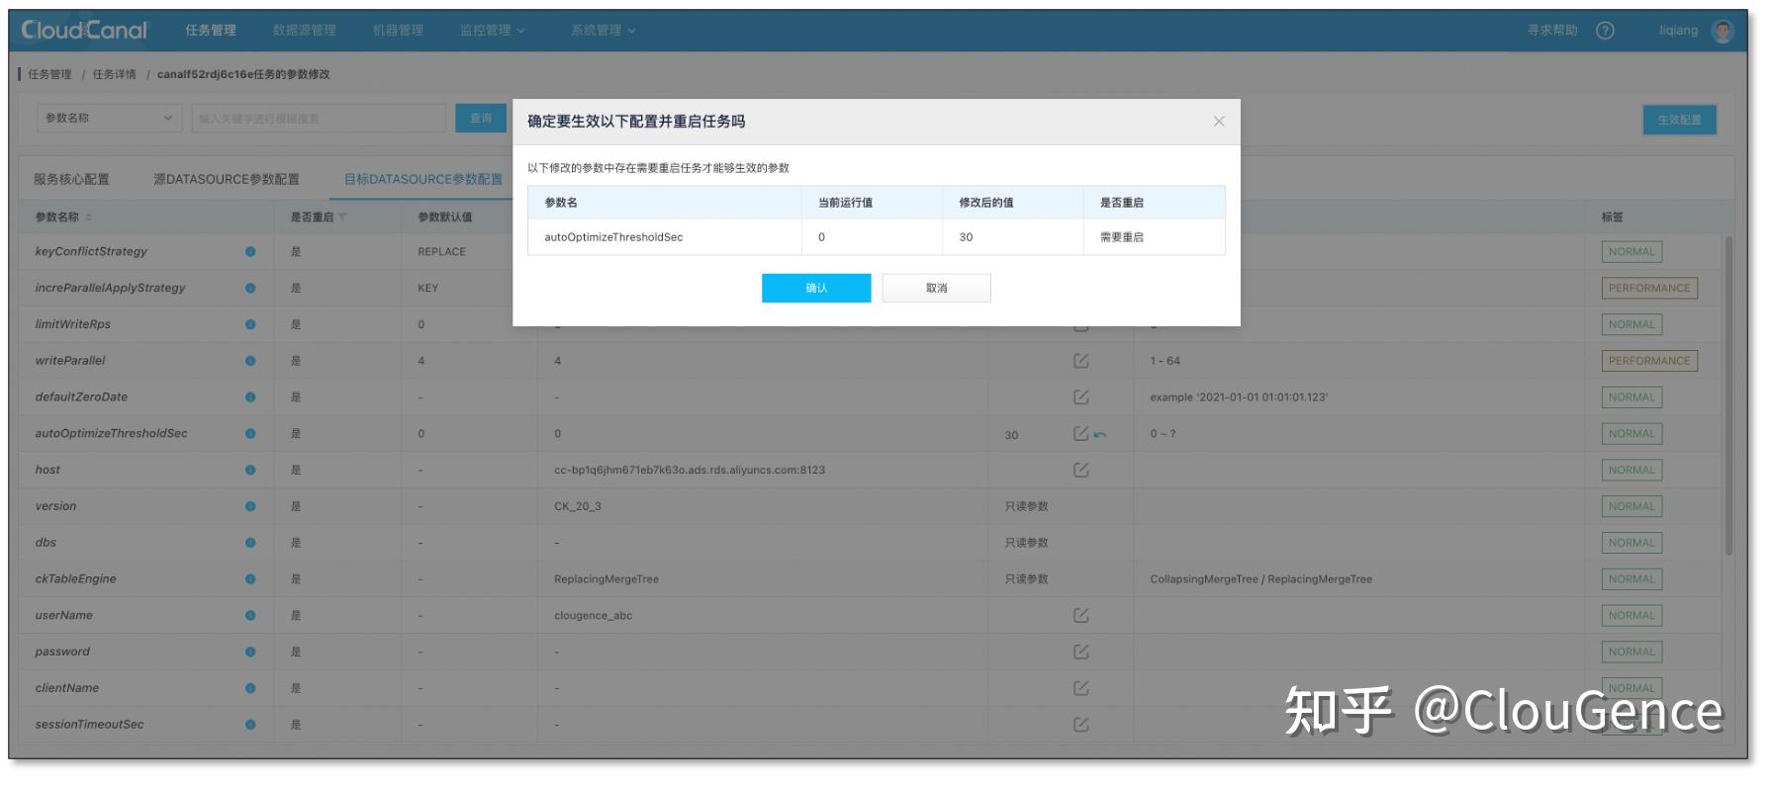This screenshot has height=785, width=1771.
Task: Show info for limitWriteRps
Action: [250, 324]
